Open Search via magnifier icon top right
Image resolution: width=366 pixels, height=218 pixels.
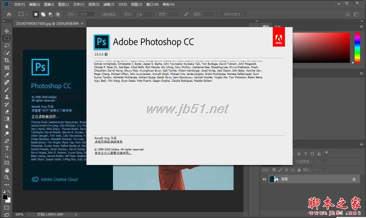(347, 15)
